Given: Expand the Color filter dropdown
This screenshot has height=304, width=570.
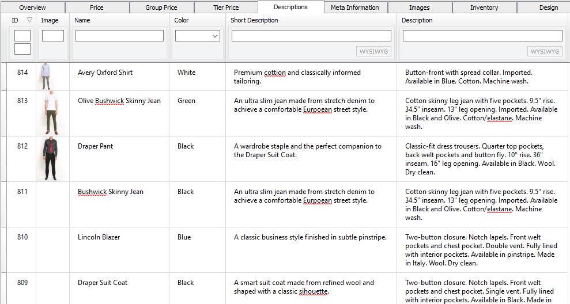Looking at the screenshot, I should (x=198, y=36).
